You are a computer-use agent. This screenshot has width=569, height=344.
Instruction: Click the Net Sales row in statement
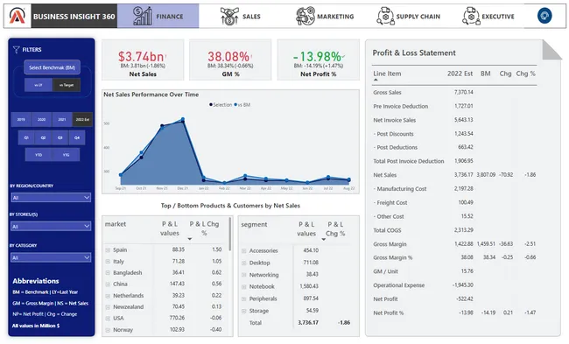coord(454,175)
